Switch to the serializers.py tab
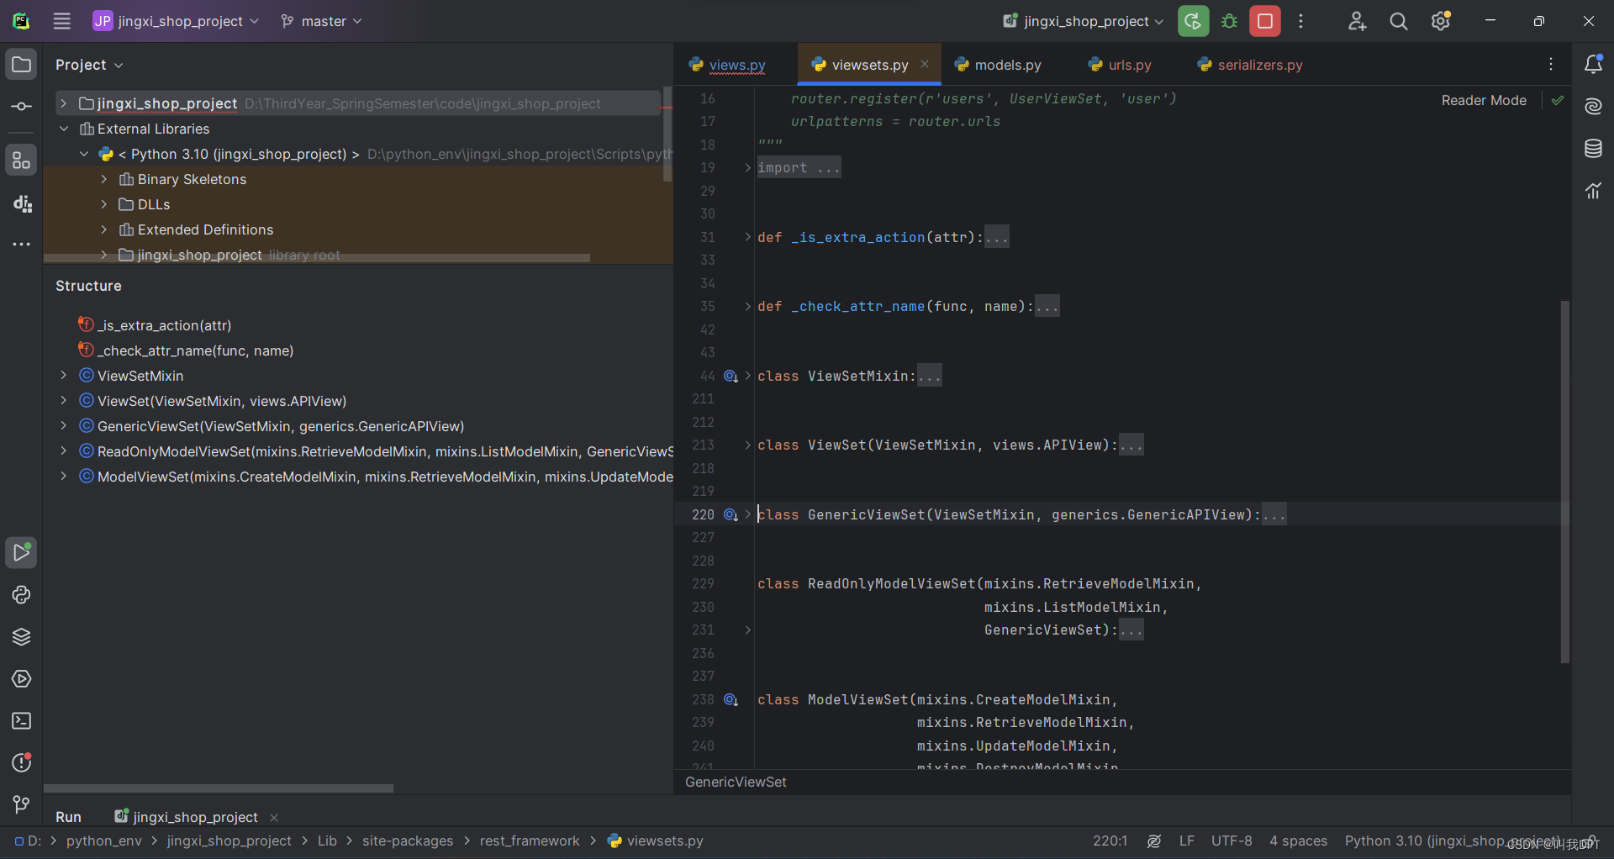 [1250, 65]
